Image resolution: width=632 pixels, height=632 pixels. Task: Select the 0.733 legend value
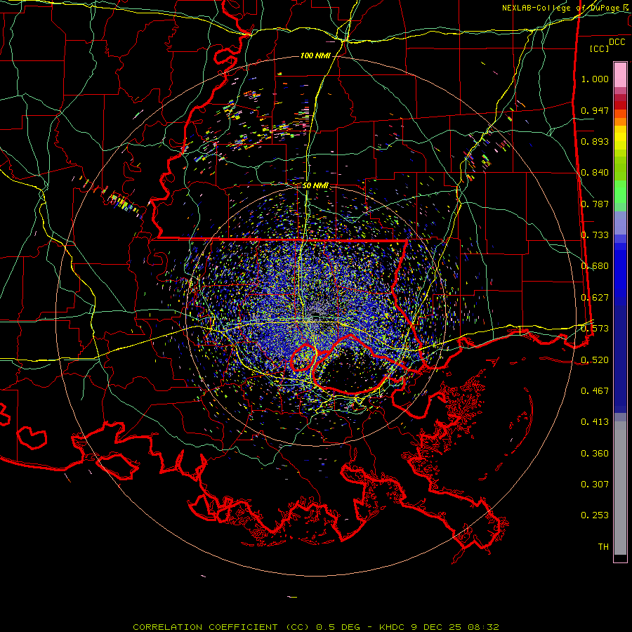[x=595, y=235]
